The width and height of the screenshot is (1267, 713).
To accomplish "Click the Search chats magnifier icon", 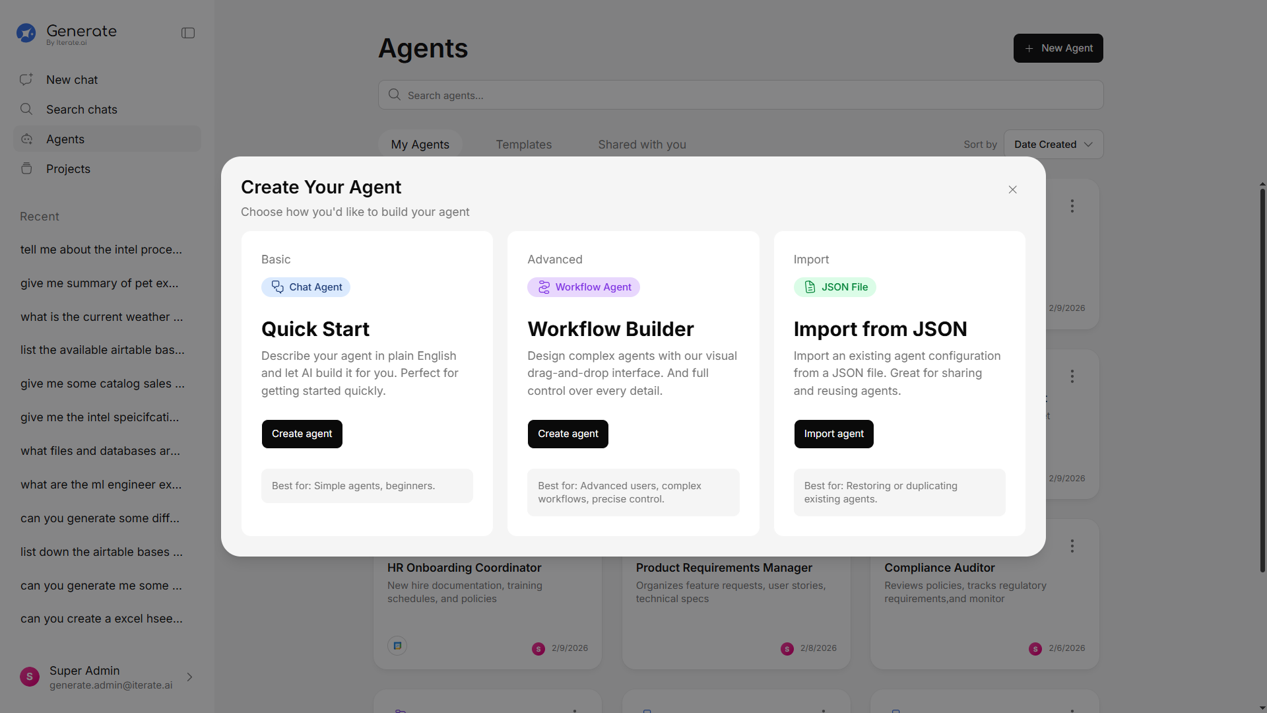I will 26,110.
